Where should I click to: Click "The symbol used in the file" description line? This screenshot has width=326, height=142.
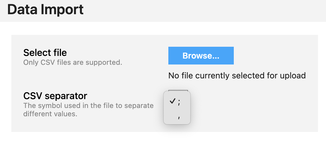point(88,106)
